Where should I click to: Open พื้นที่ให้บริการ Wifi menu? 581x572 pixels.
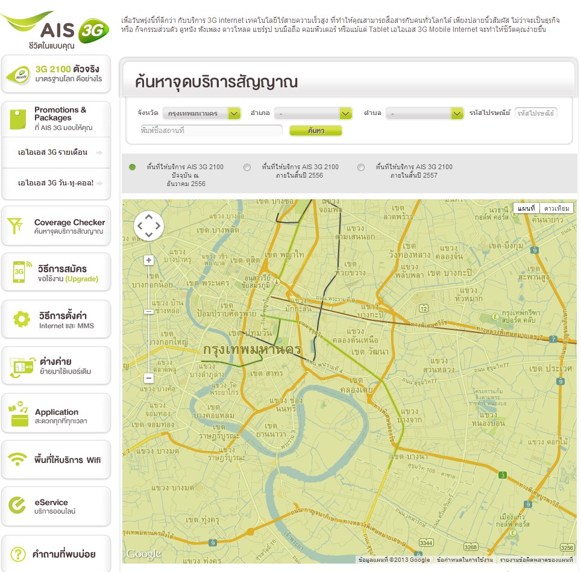56,459
